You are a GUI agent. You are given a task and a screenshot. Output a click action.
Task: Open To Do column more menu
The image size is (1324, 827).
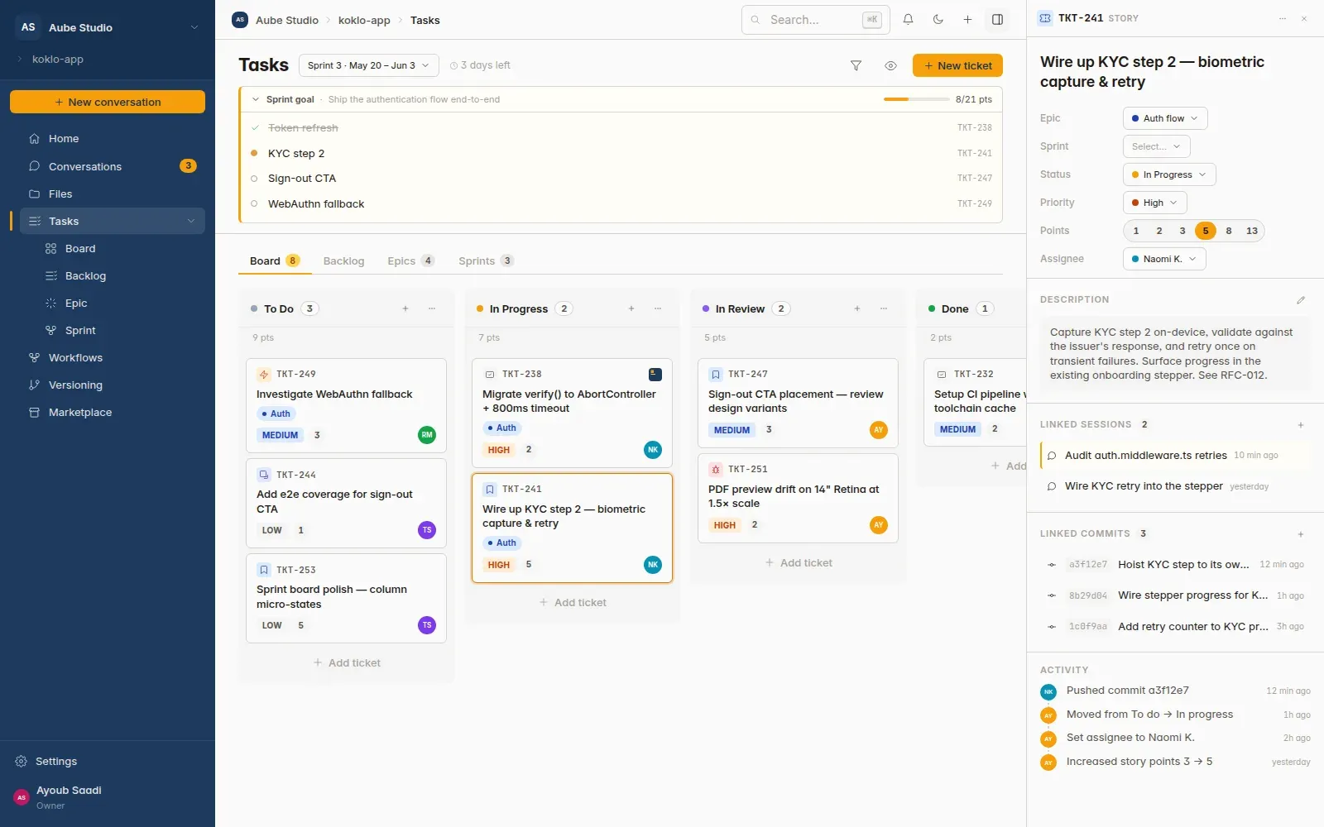[x=432, y=308]
